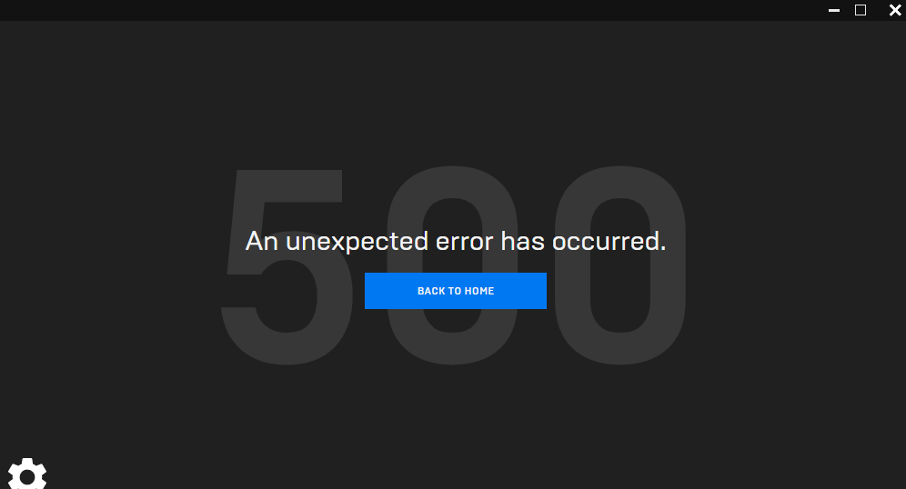Screen dimensions: 906x489
Task: Click the word "unexpected" in the error message
Action: (357, 242)
